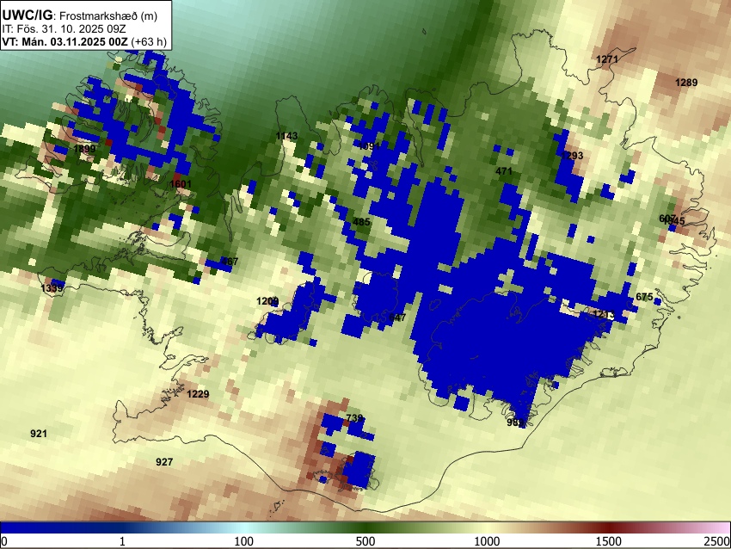Click the offshore value 927
This screenshot has height=549, width=731.
point(164,462)
